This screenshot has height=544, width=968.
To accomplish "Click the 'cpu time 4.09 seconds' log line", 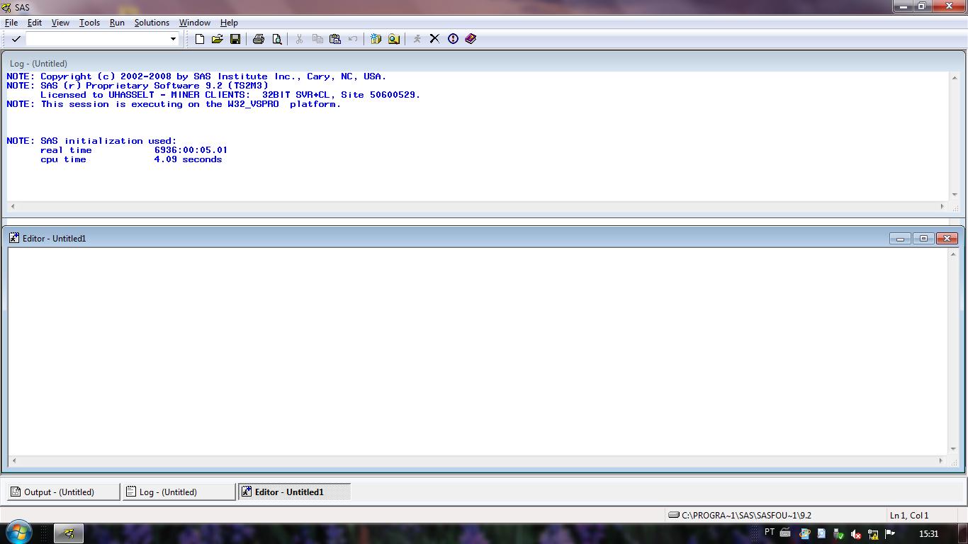I will click(x=131, y=159).
